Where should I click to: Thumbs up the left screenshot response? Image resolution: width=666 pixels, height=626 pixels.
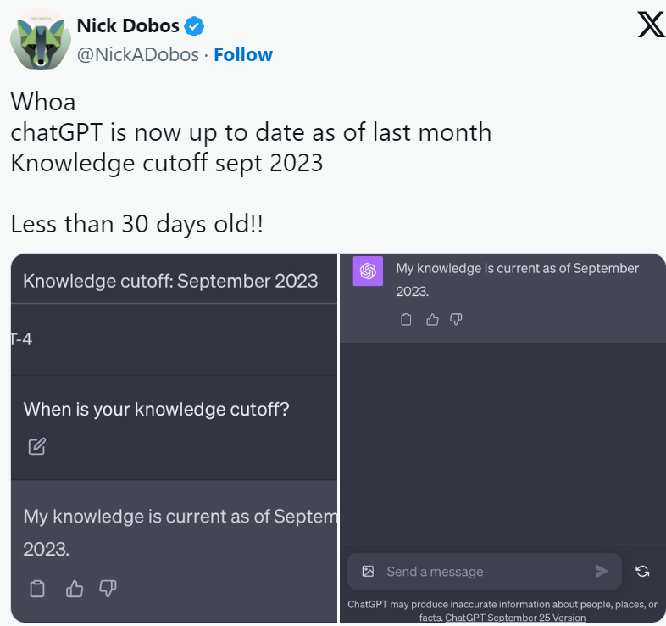[75, 588]
